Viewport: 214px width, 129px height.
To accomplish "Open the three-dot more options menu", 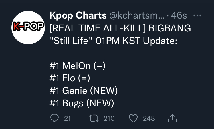I will pos(197,15).
